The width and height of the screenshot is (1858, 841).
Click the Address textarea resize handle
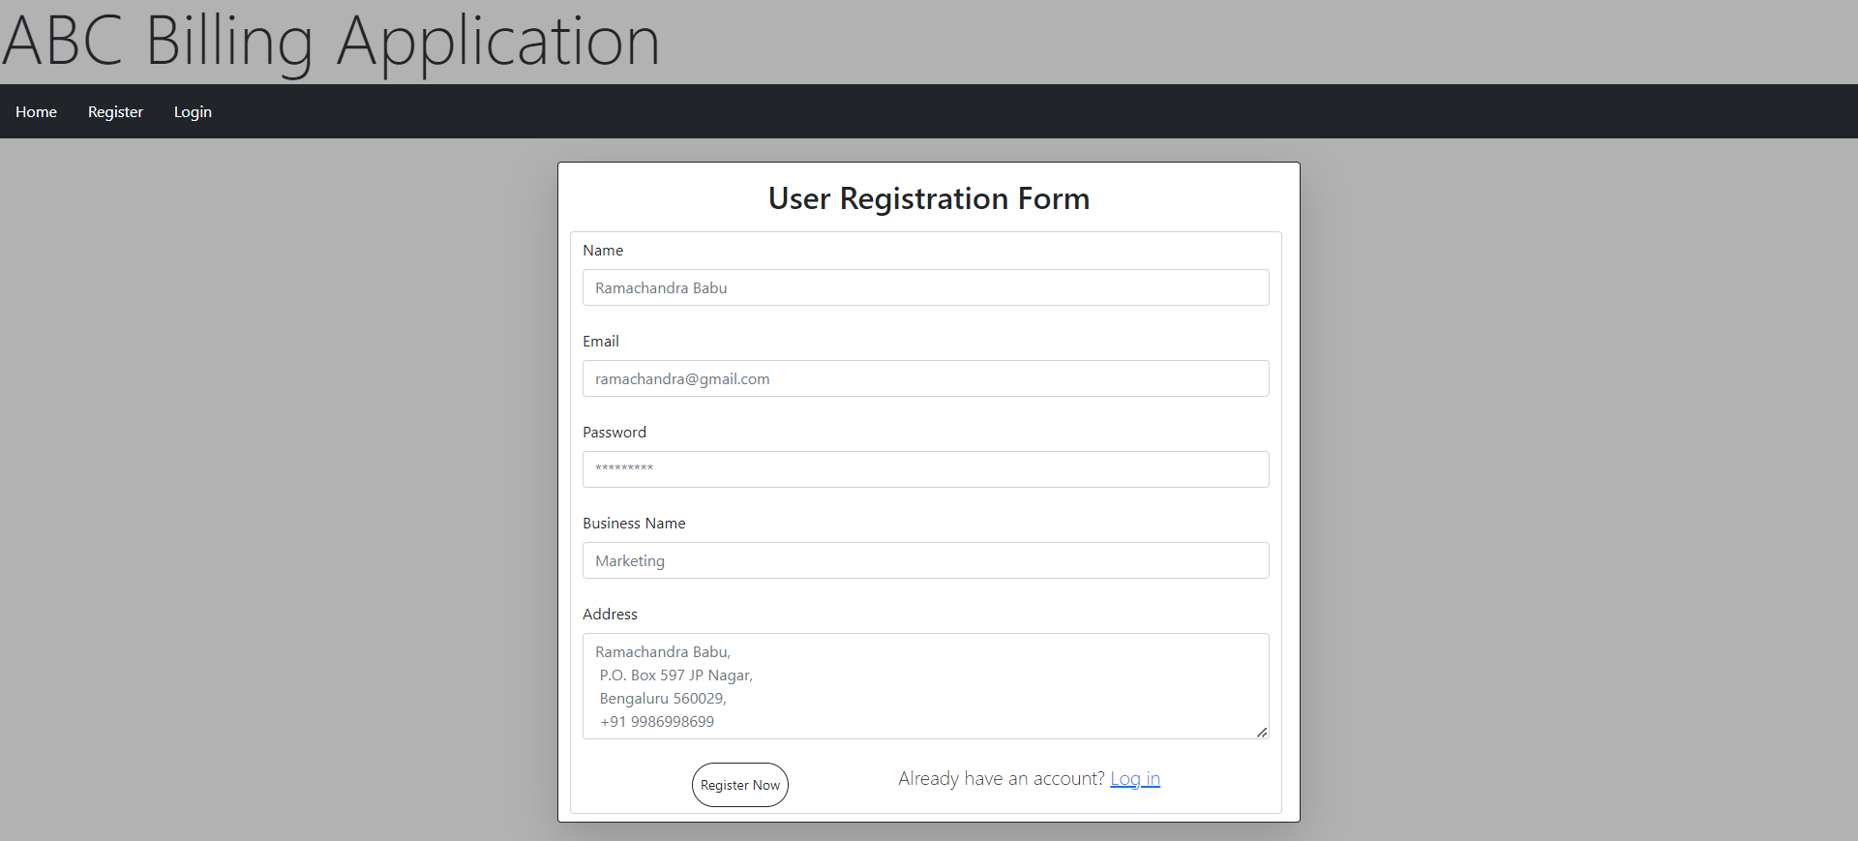1261,732
